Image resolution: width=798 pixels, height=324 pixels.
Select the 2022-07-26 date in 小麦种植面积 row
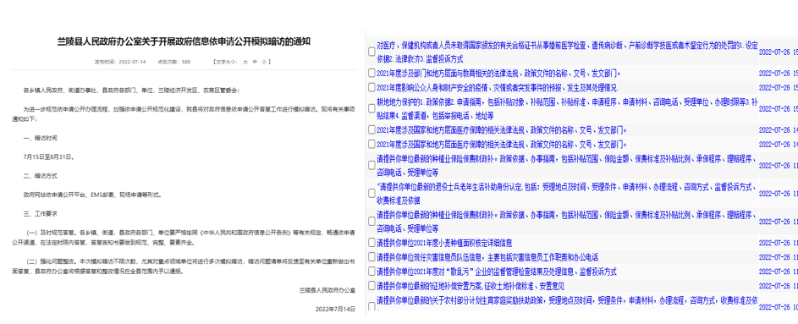pos(774,243)
